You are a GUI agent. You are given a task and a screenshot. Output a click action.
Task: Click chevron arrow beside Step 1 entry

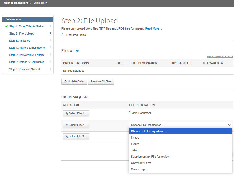click(50, 26)
